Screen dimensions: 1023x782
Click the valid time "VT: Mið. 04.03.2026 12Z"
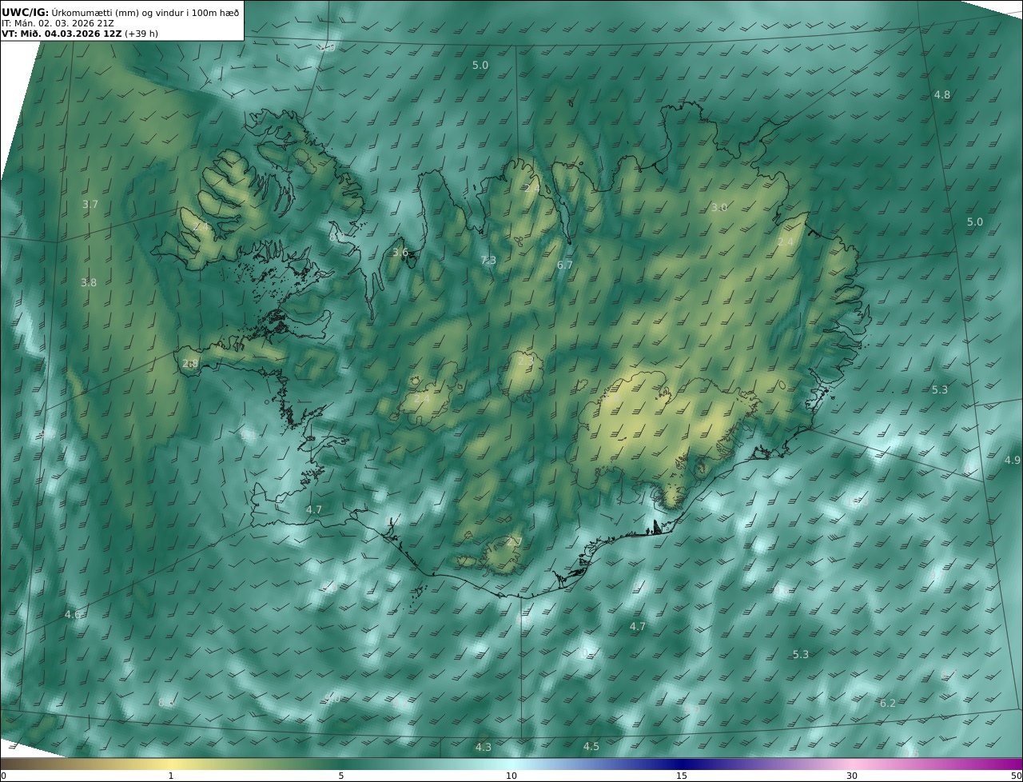[62, 34]
